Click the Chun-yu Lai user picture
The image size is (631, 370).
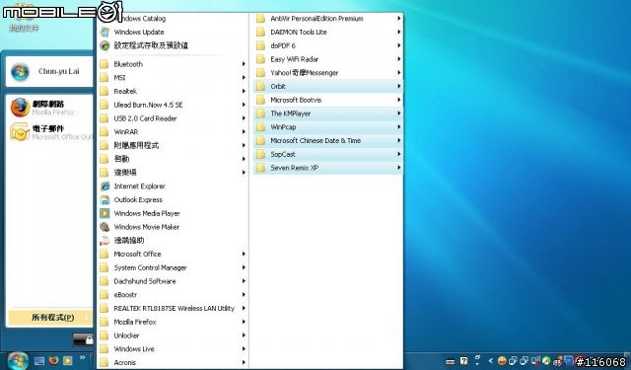coord(20,72)
